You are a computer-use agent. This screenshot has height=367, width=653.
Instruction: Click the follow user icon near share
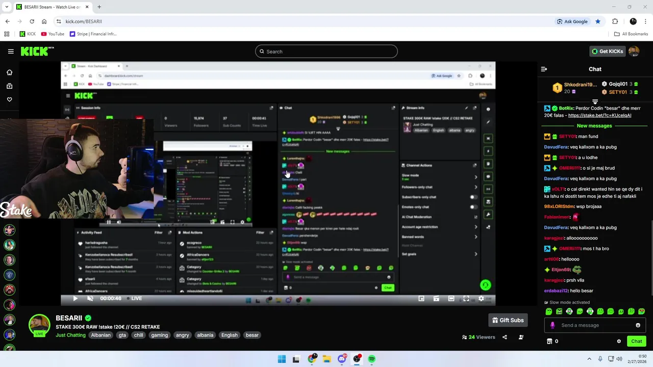tap(521, 337)
